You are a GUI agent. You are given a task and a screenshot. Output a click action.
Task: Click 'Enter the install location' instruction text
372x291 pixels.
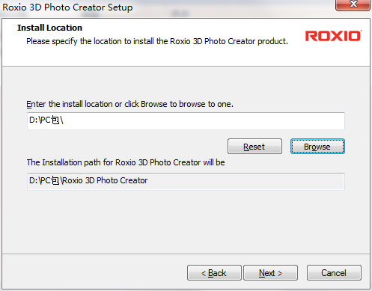pos(129,104)
